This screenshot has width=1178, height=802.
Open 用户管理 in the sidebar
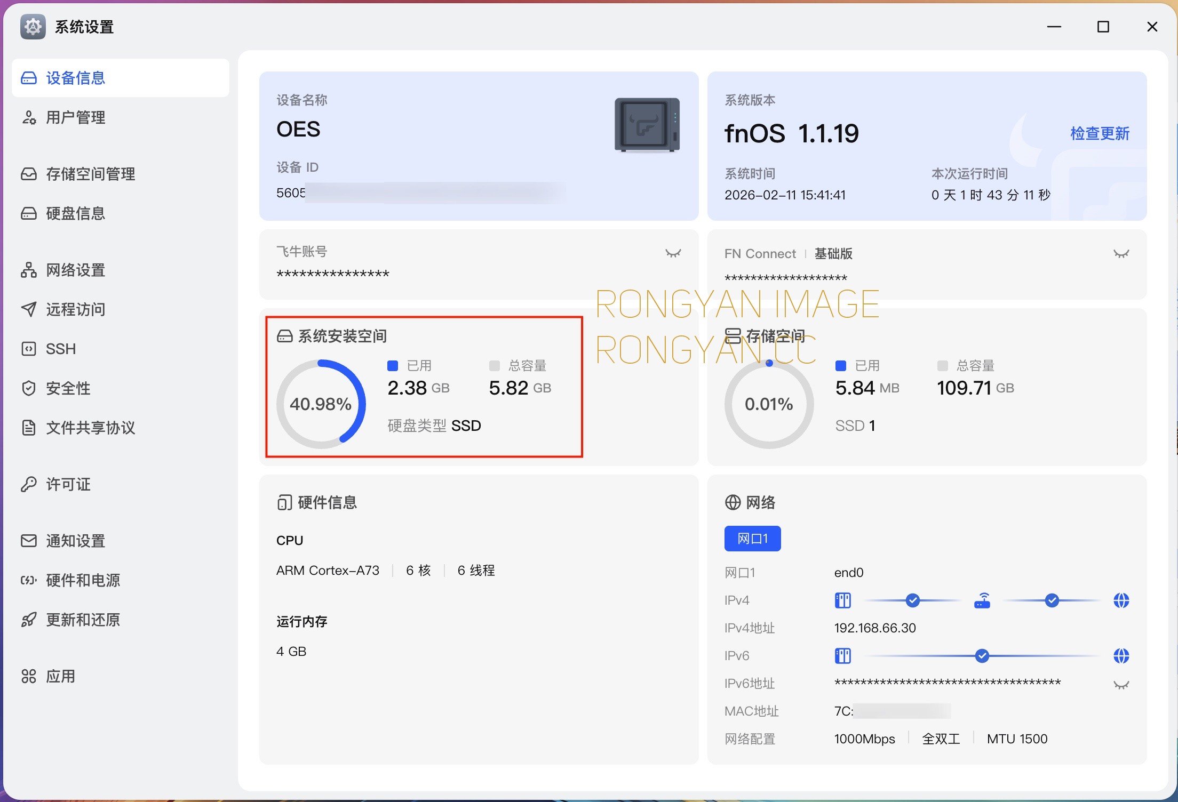point(121,117)
